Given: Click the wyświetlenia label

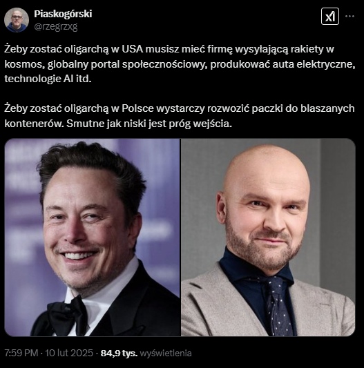Looking at the screenshot, I should point(166,353).
